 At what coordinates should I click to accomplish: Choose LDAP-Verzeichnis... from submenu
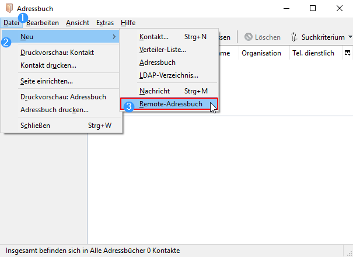[169, 75]
